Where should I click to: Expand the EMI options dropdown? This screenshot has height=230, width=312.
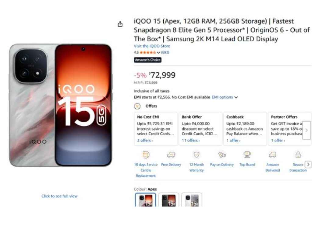coord(225,97)
